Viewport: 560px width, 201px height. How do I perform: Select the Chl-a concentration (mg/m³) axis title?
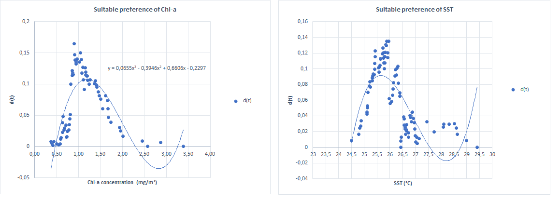coord(123,183)
